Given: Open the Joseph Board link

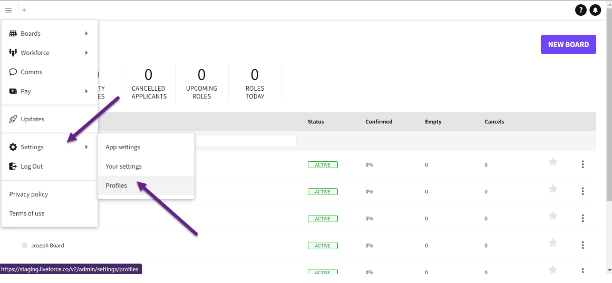Looking at the screenshot, I should tap(47, 246).
